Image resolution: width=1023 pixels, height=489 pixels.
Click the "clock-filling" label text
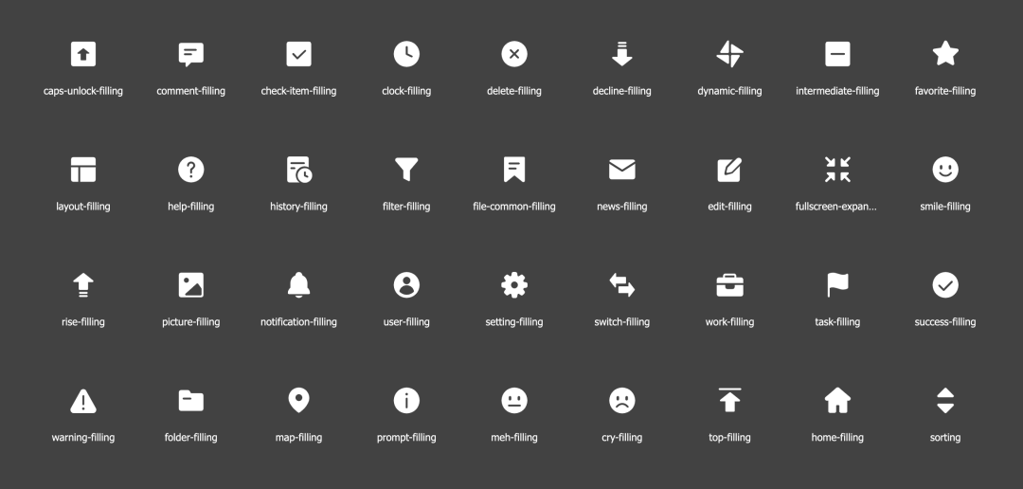click(x=406, y=91)
